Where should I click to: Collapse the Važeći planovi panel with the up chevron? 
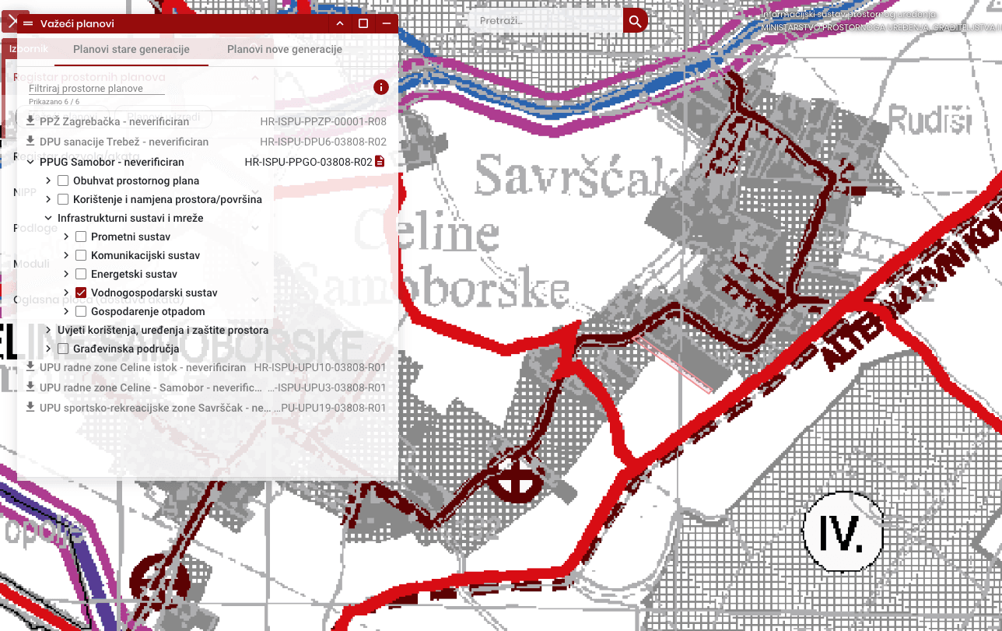340,23
